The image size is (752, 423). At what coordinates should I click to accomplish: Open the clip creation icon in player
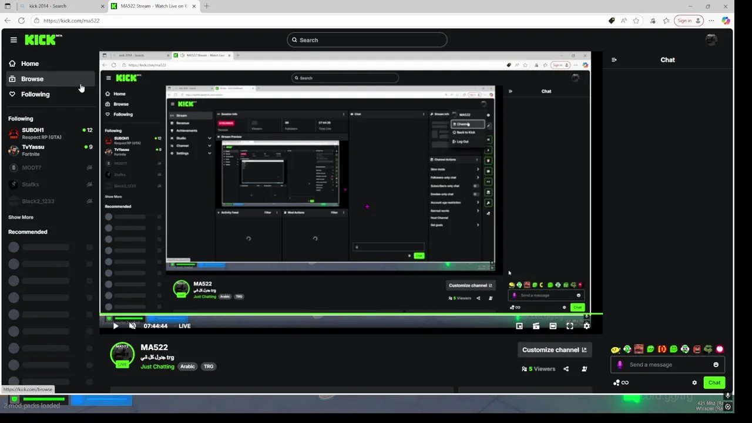tap(536, 326)
